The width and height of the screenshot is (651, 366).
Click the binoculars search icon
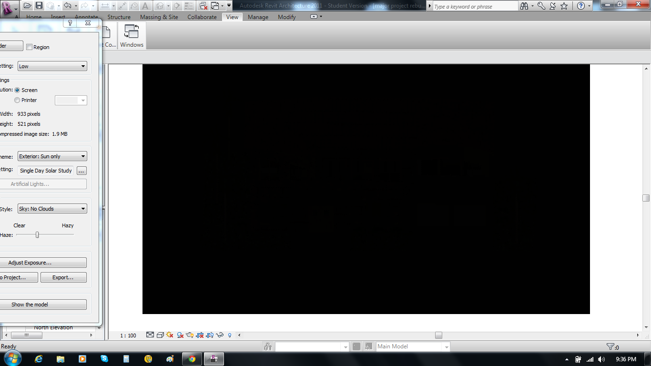[x=524, y=6]
